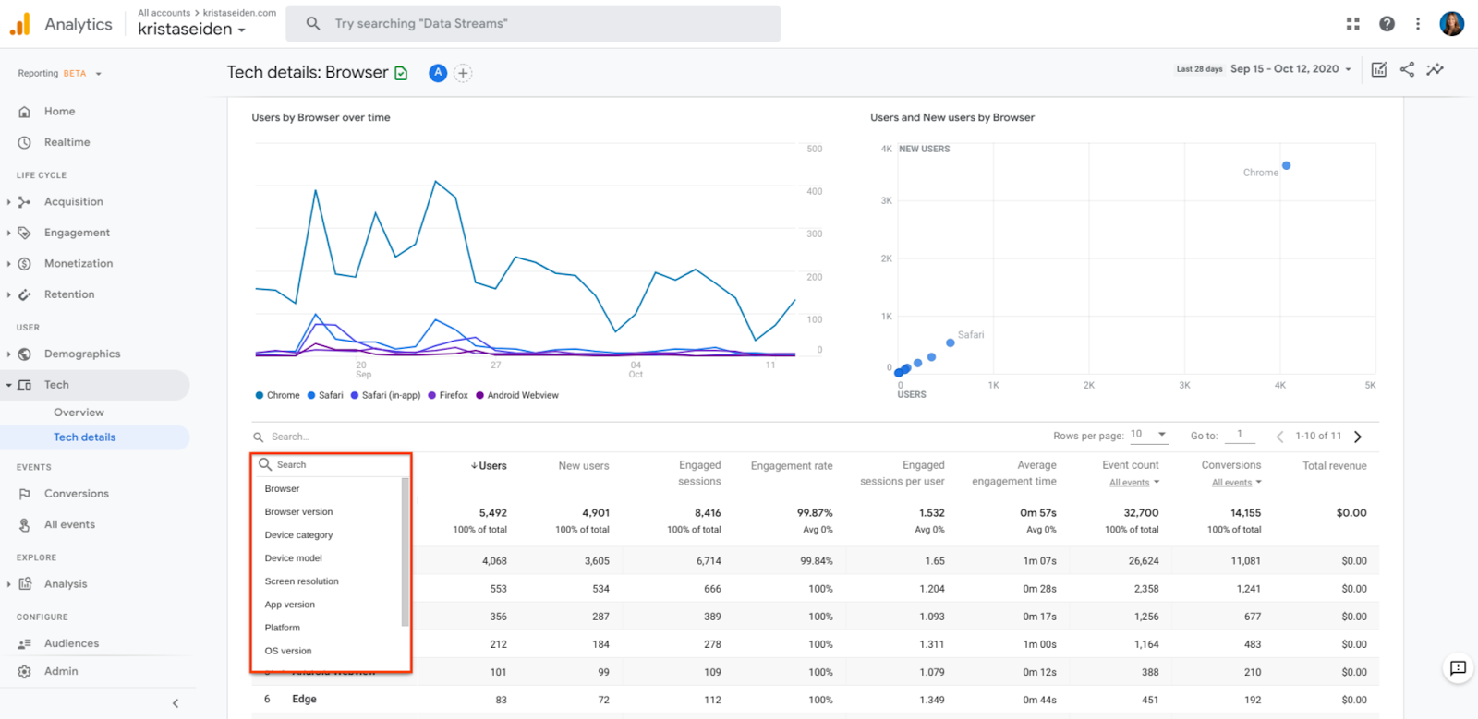Click the Demographics globe icon
The image size is (1478, 719).
coord(25,354)
